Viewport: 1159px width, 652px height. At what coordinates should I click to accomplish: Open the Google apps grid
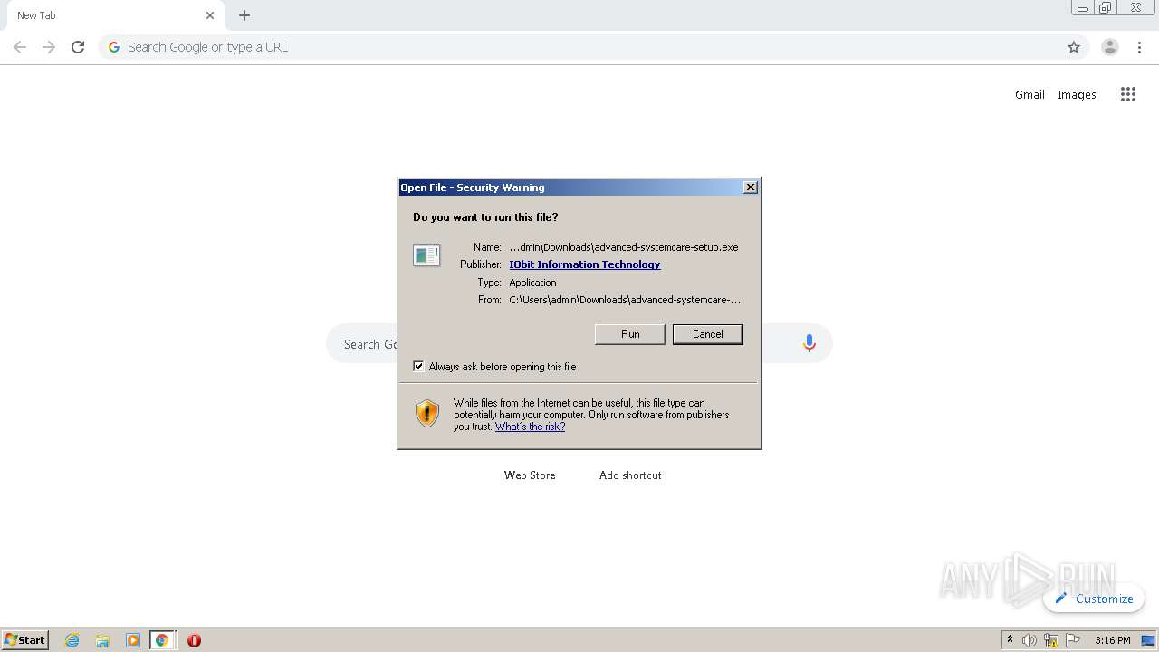point(1127,94)
